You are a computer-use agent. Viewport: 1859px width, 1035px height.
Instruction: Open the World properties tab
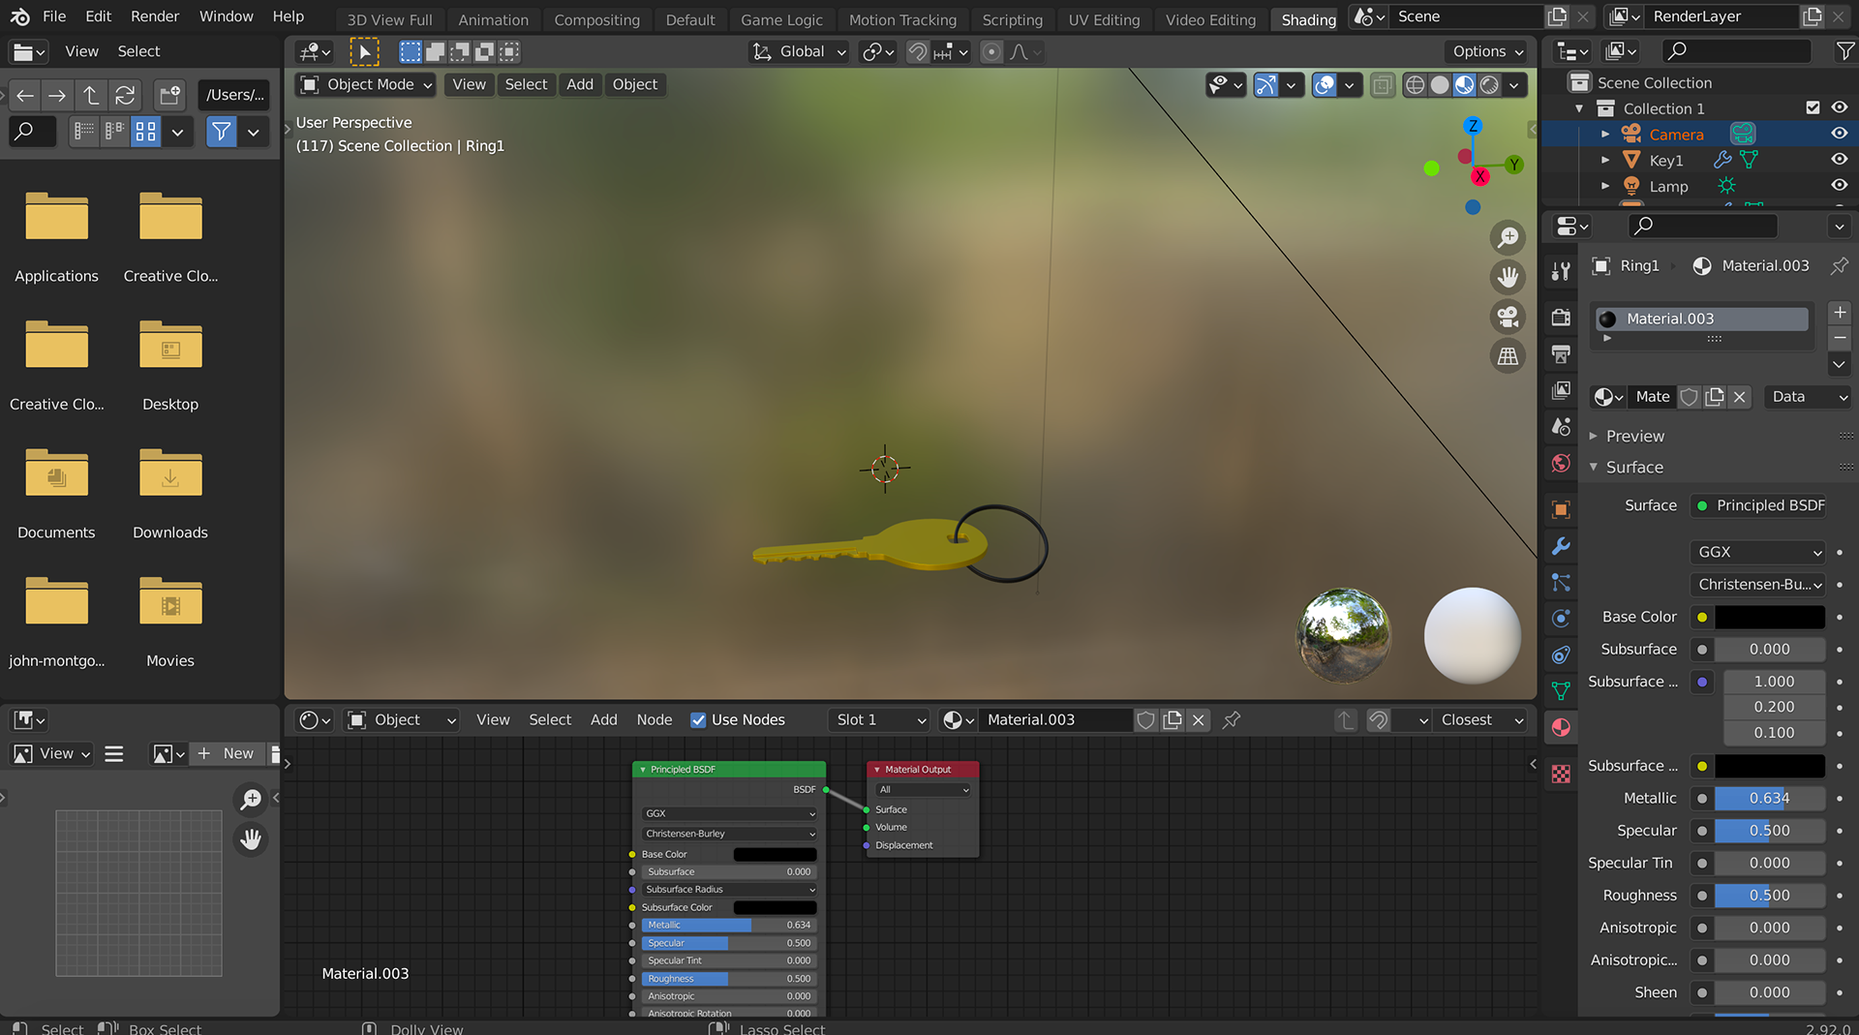1561,464
